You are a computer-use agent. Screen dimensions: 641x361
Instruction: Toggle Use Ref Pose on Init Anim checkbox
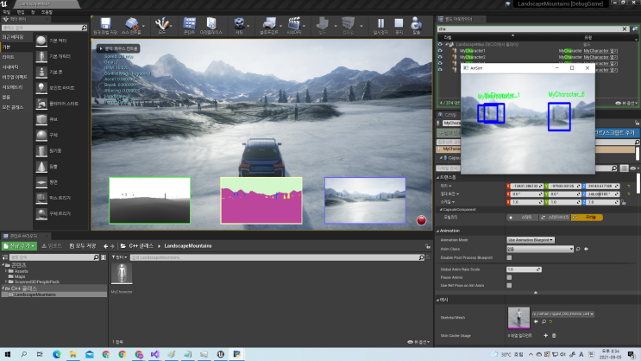pos(509,285)
